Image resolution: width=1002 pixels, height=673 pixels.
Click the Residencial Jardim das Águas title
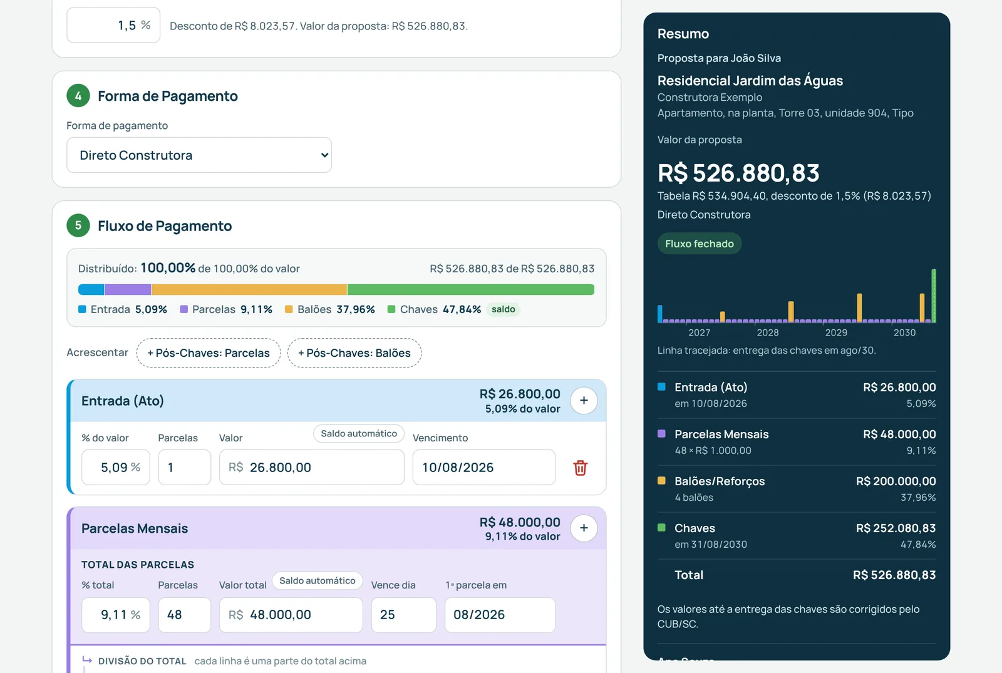point(750,81)
